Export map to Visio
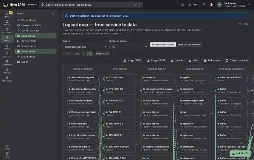The image size is (254, 160). [x=193, y=60]
